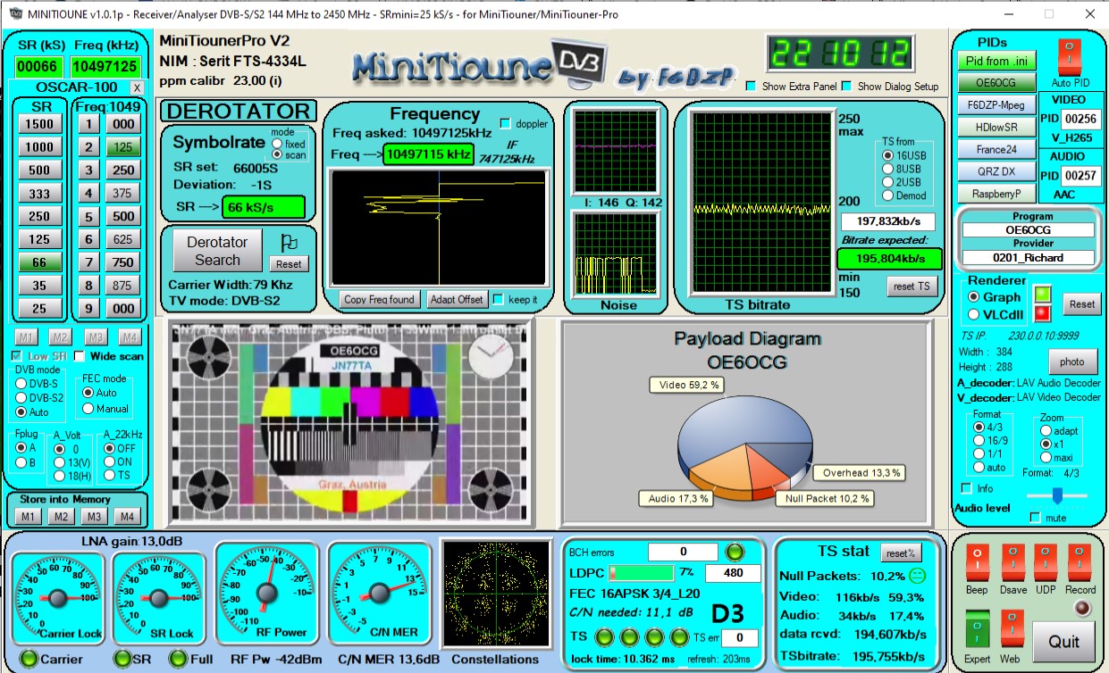Select the 1500 symbol rate preset

click(x=39, y=124)
